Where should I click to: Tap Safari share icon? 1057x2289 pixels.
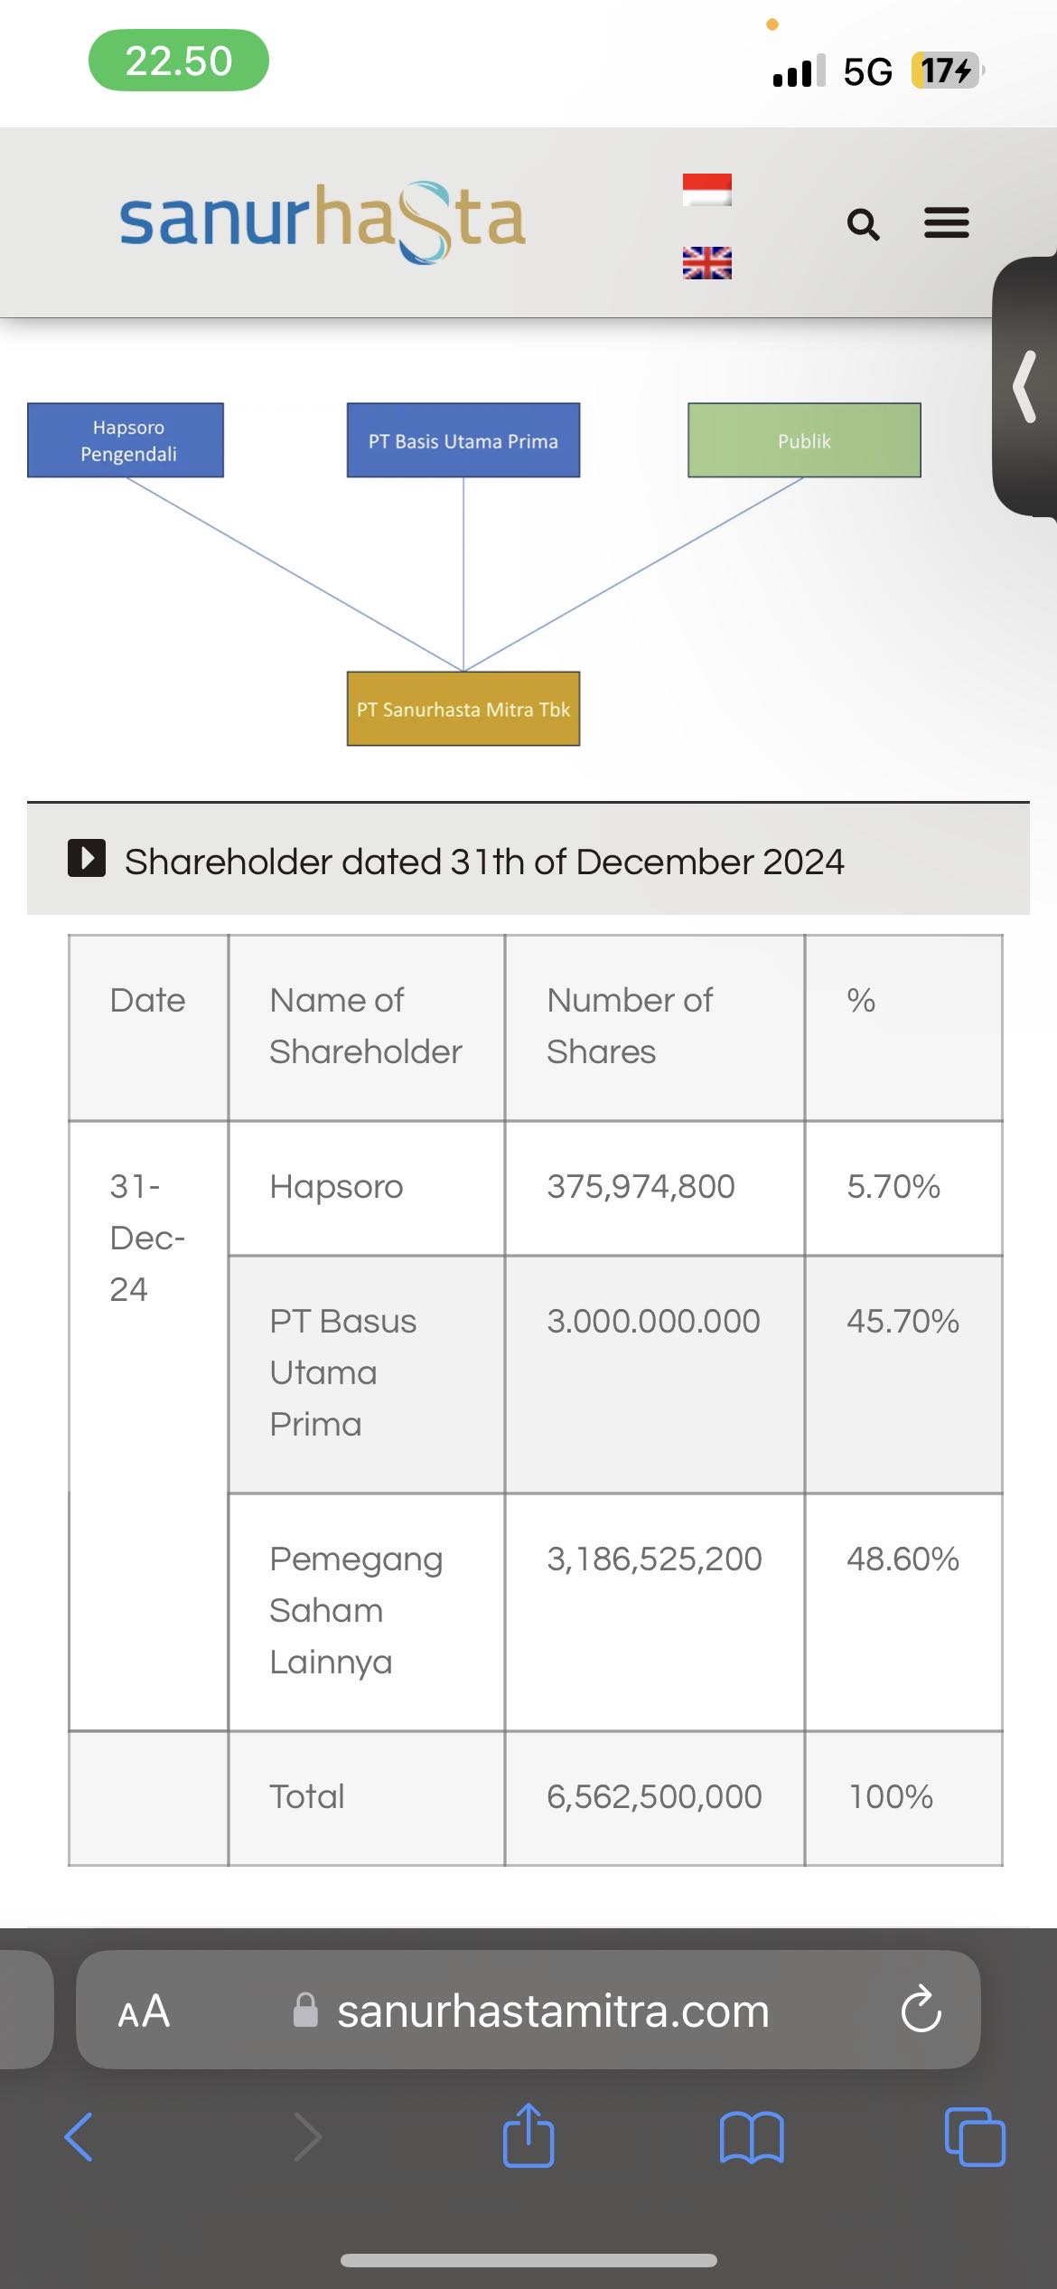coord(528,2135)
